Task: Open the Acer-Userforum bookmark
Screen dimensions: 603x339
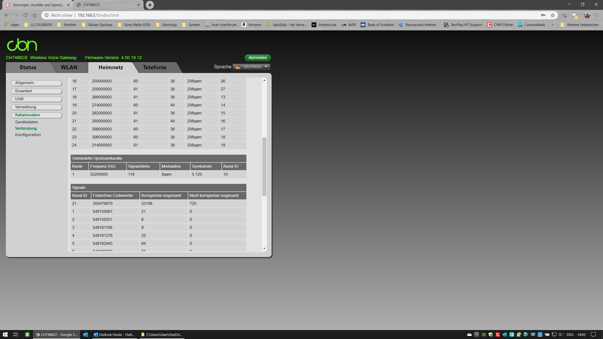Action: pyautogui.click(x=221, y=25)
